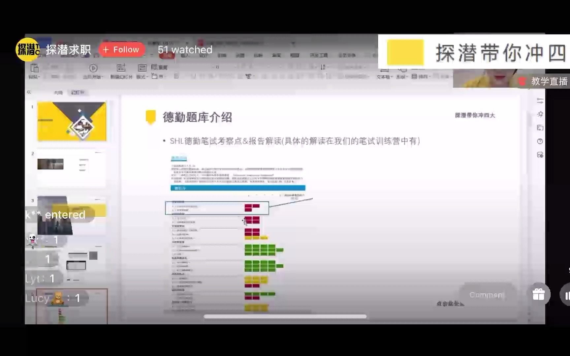570x356 pixels.
Task: Open the 探潜 streamer avatar
Action: point(28,50)
